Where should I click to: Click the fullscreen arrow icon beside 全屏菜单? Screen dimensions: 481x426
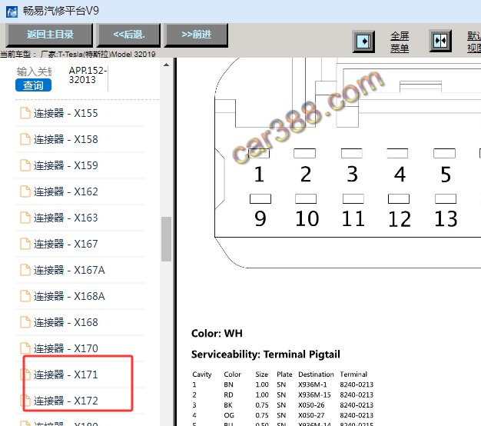pyautogui.click(x=363, y=41)
